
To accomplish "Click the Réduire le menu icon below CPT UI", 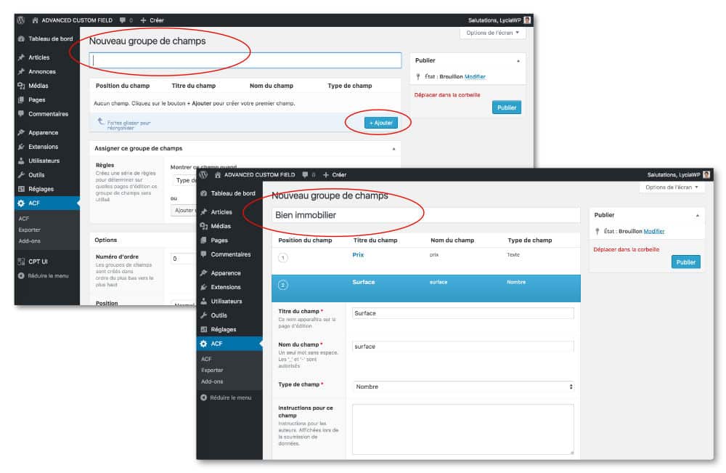I will pos(22,276).
